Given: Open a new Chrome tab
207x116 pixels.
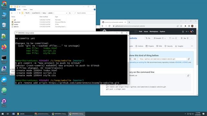Looking at the screenshot, I should point(129,22).
